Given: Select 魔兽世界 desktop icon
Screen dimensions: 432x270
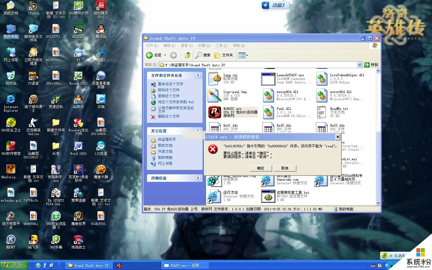Looking at the screenshot, I should coord(78,218).
